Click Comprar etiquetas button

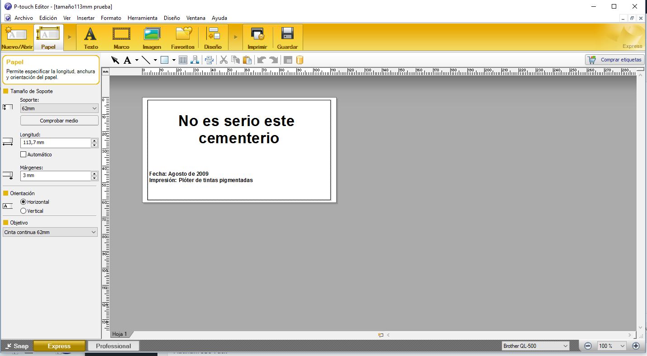pos(614,60)
